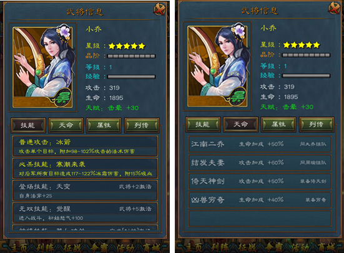Switch to 属性 tab in left panel
The height and width of the screenshot is (253, 344).
coord(104,125)
